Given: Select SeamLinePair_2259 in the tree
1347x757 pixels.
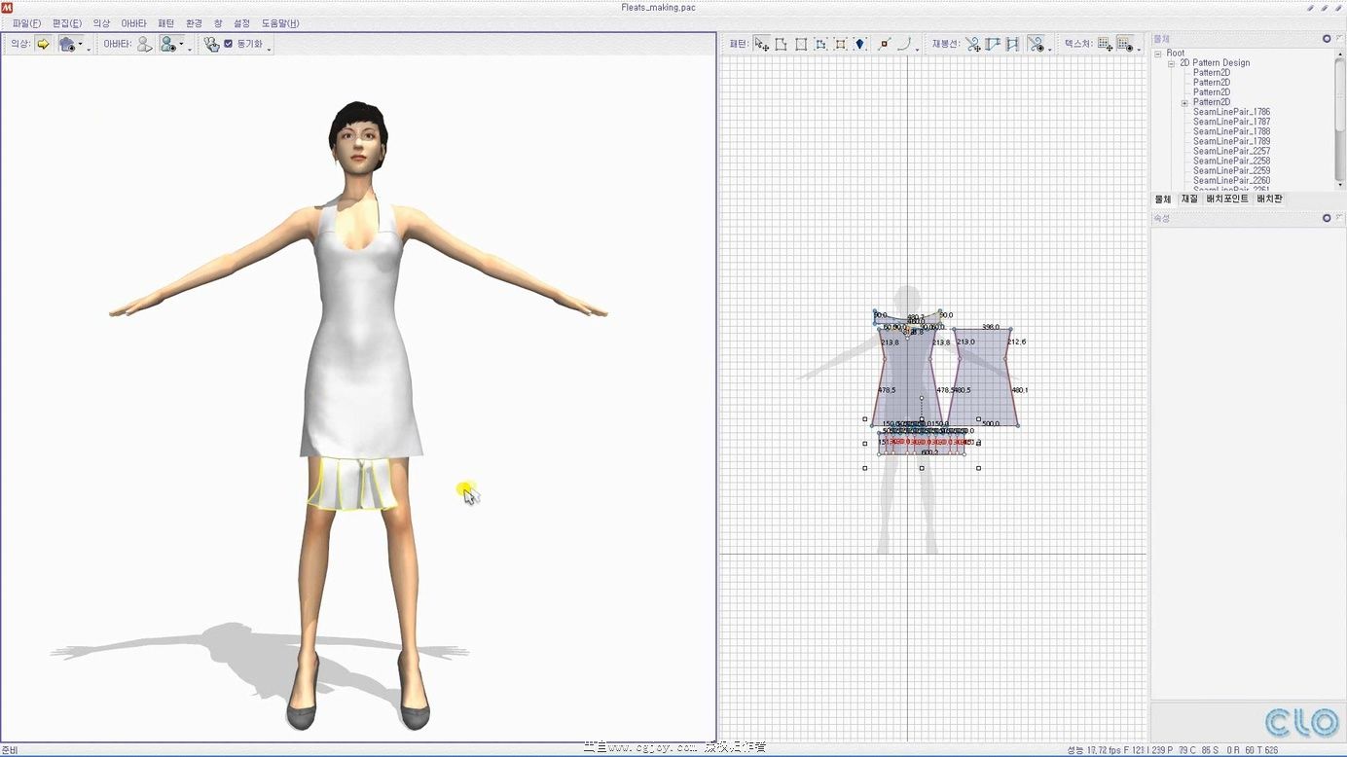Looking at the screenshot, I should click(1231, 170).
